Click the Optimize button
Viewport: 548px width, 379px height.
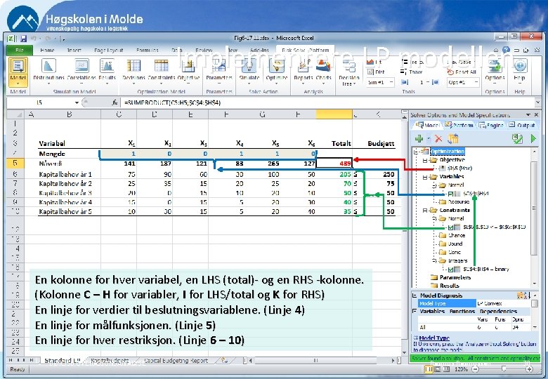point(276,72)
